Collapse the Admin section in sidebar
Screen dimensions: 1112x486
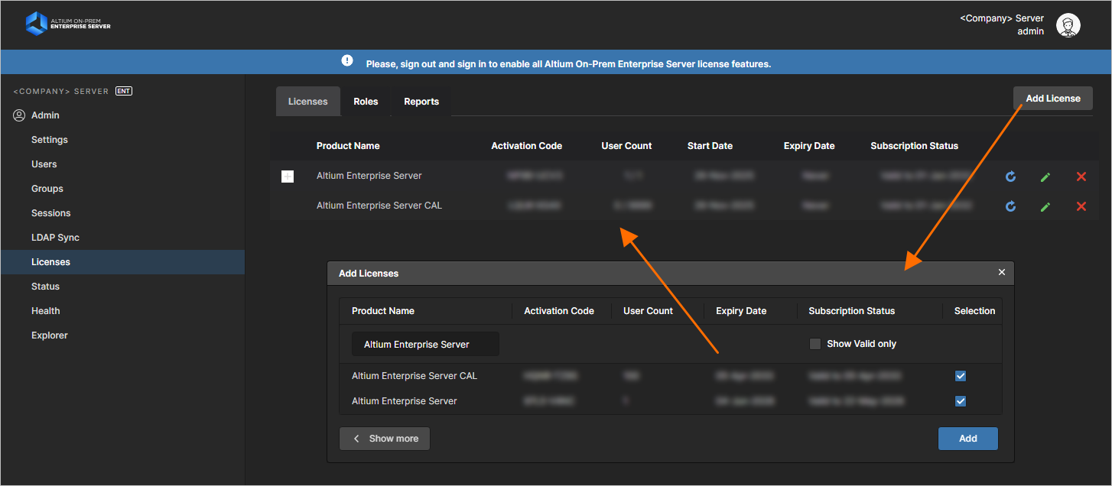(45, 115)
